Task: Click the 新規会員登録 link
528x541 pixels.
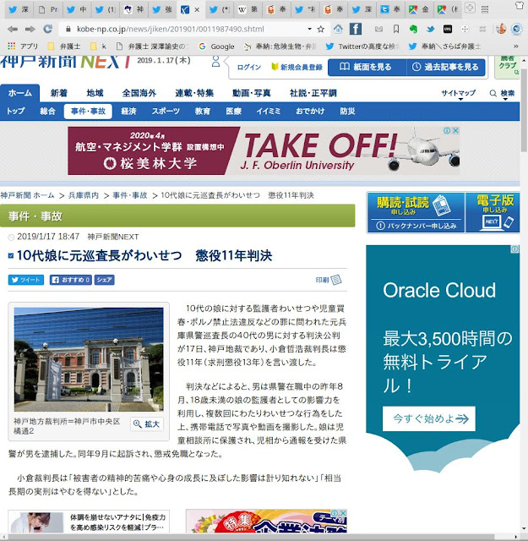Action: point(297,68)
